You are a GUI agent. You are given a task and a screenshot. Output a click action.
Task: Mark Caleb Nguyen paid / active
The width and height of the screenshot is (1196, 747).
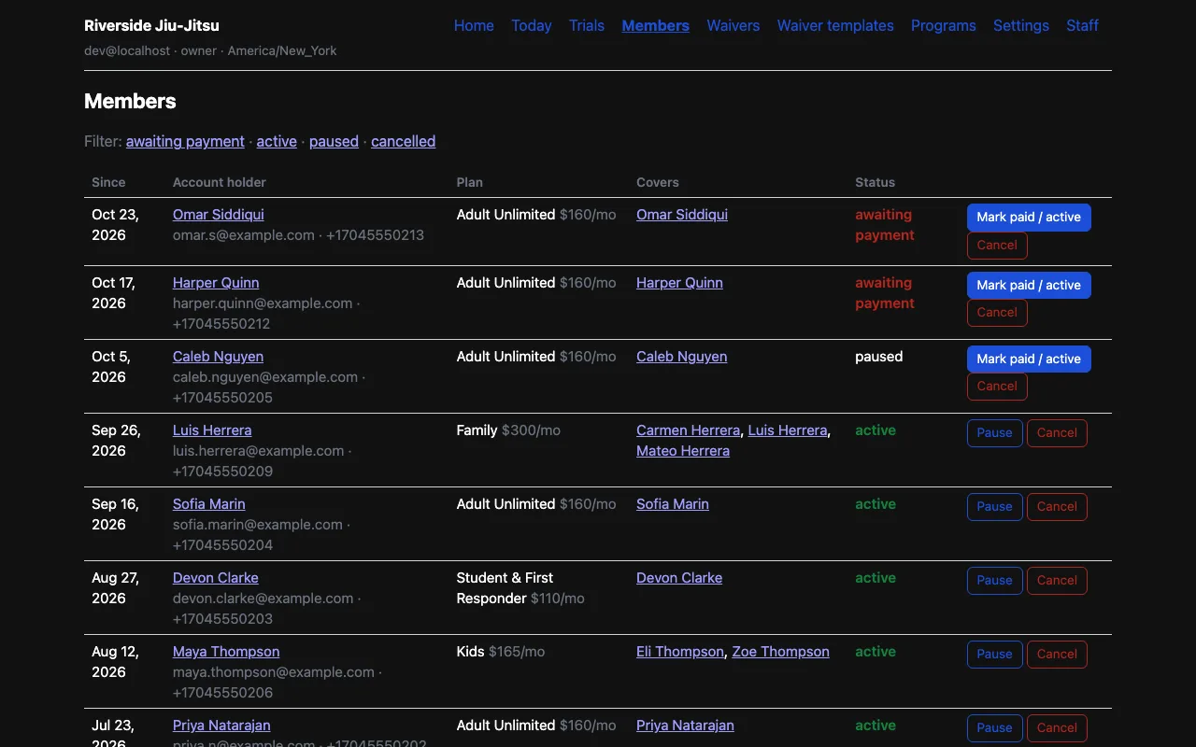coord(1029,359)
